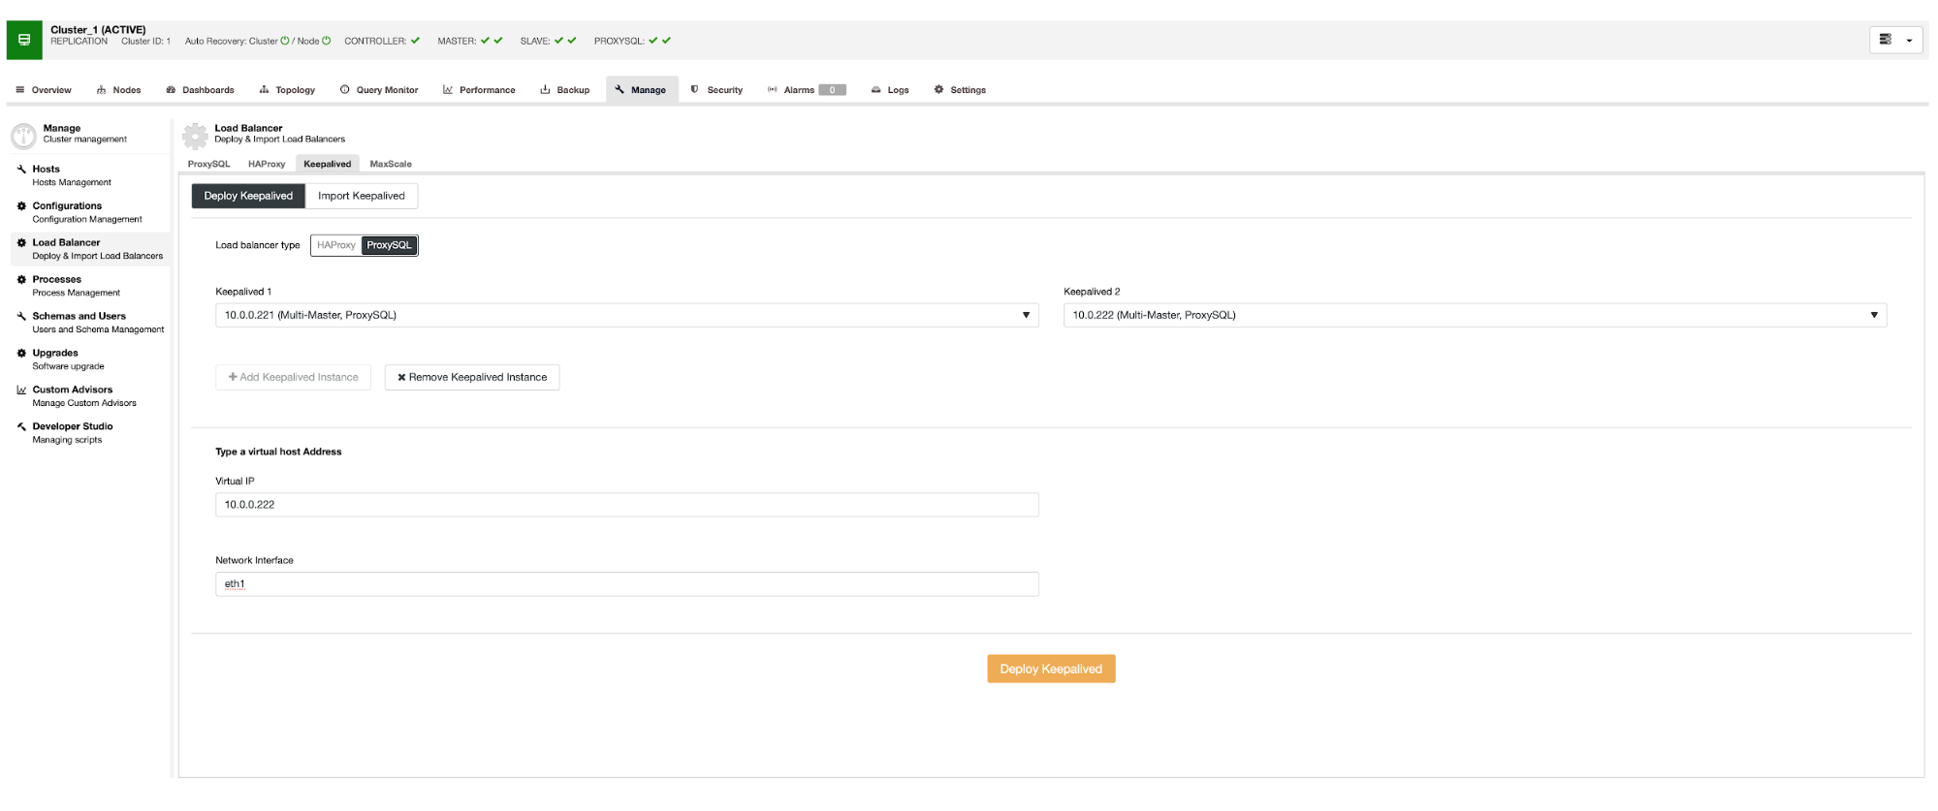Image resolution: width=1938 pixels, height=811 pixels.
Task: Open Process Management in sidebar
Action: coord(77,293)
